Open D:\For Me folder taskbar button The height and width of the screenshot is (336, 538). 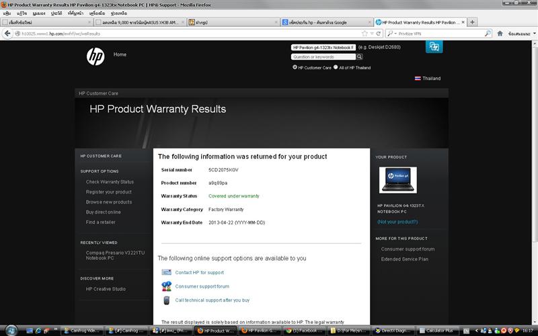tap(349, 331)
